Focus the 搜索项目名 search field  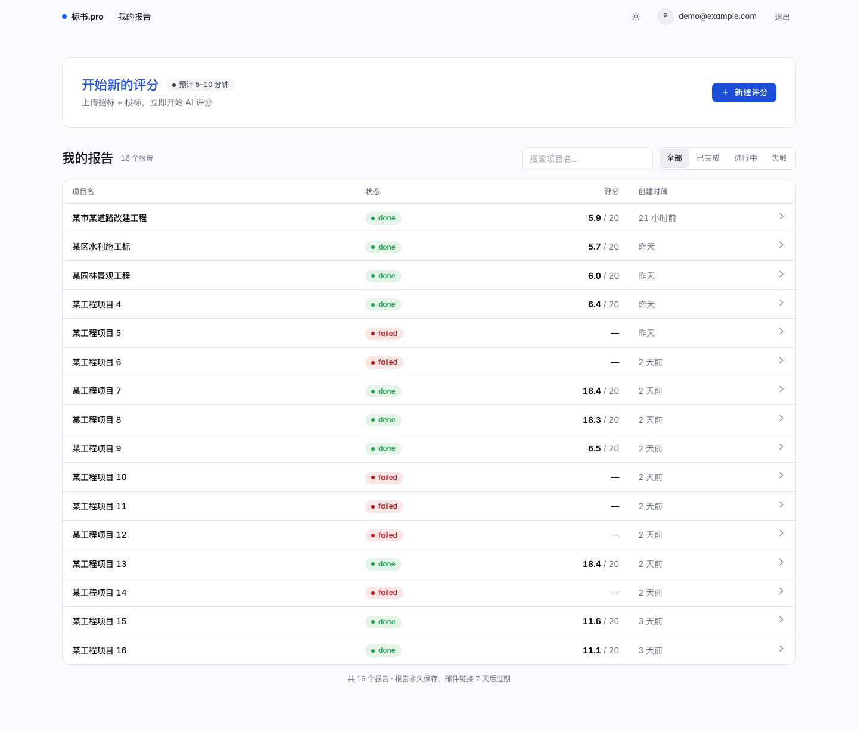[587, 159]
